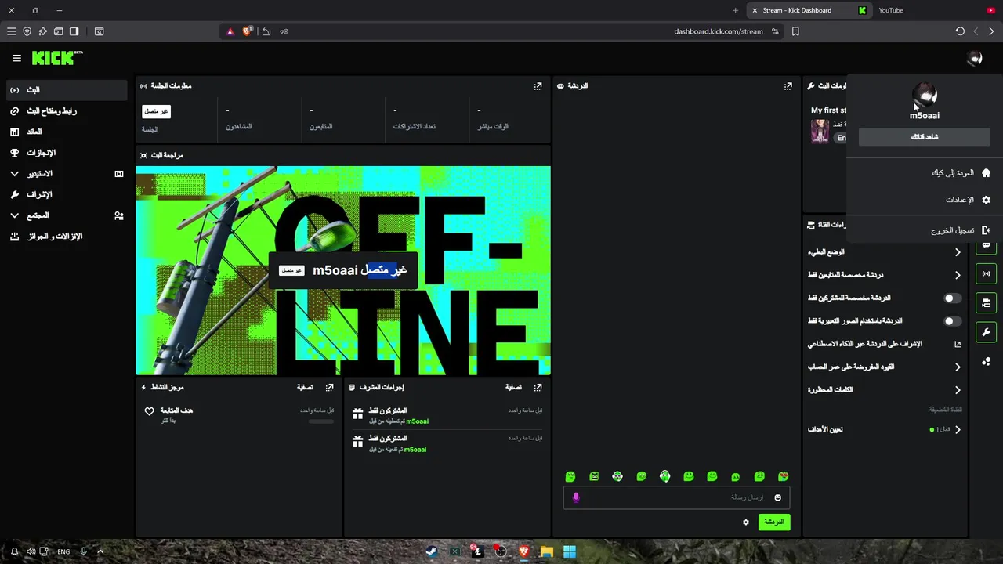Expand الكلمات المحظورة banned words option
The image size is (1003, 564).
(x=885, y=390)
